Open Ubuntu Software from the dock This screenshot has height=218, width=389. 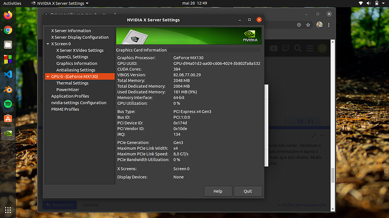coord(8,119)
